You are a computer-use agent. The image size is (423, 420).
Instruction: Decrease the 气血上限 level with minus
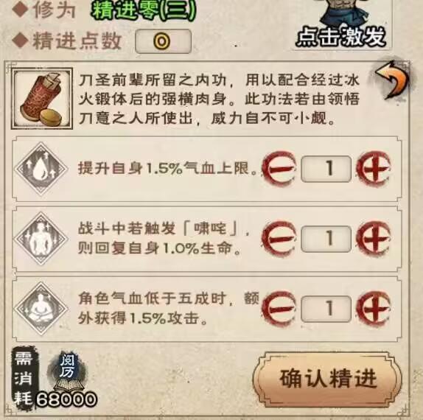279,169
